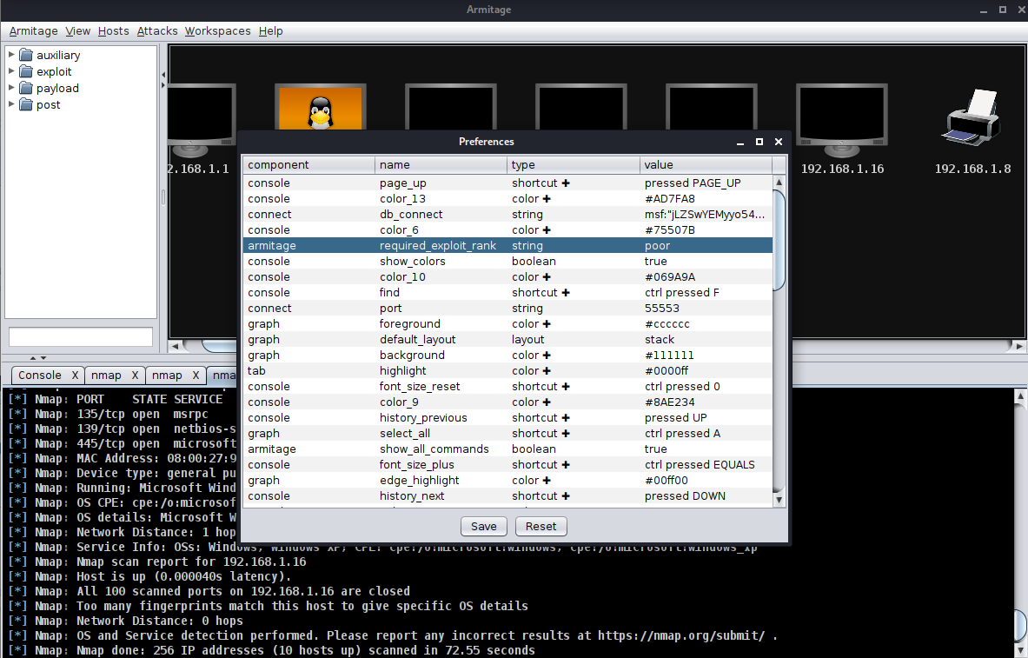Click the db_connect value cell
The height and width of the screenshot is (658, 1028).
click(706, 215)
